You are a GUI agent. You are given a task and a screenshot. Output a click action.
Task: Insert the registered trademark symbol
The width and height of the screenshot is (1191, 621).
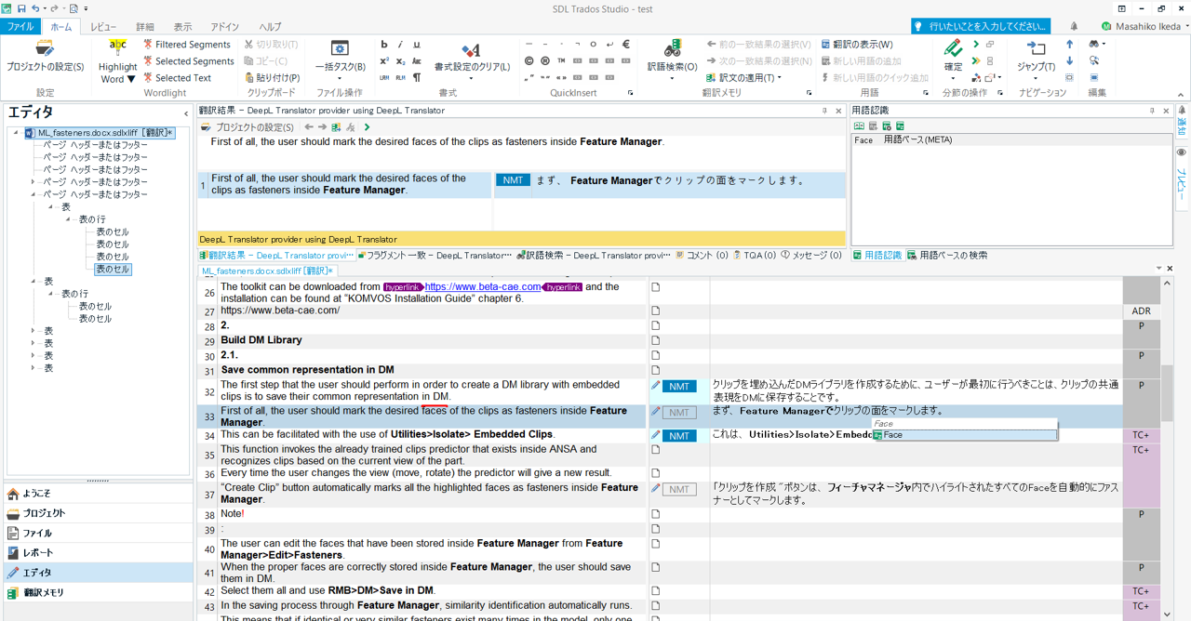pyautogui.click(x=545, y=61)
